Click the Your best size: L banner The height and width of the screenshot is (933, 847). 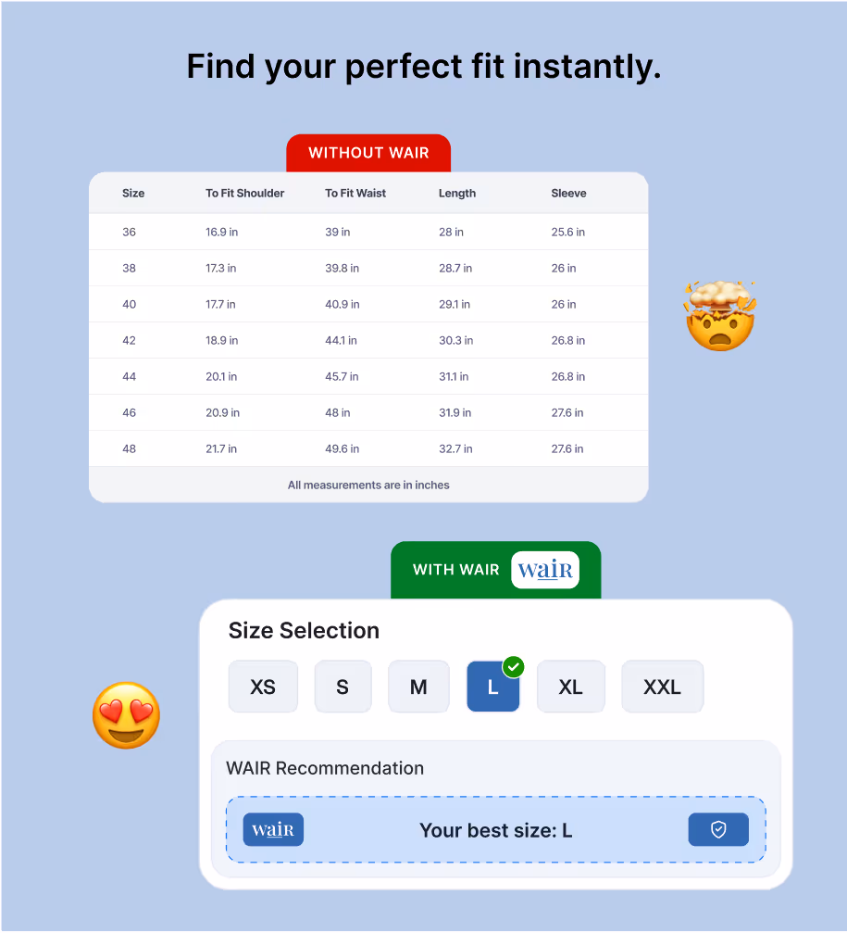(495, 829)
